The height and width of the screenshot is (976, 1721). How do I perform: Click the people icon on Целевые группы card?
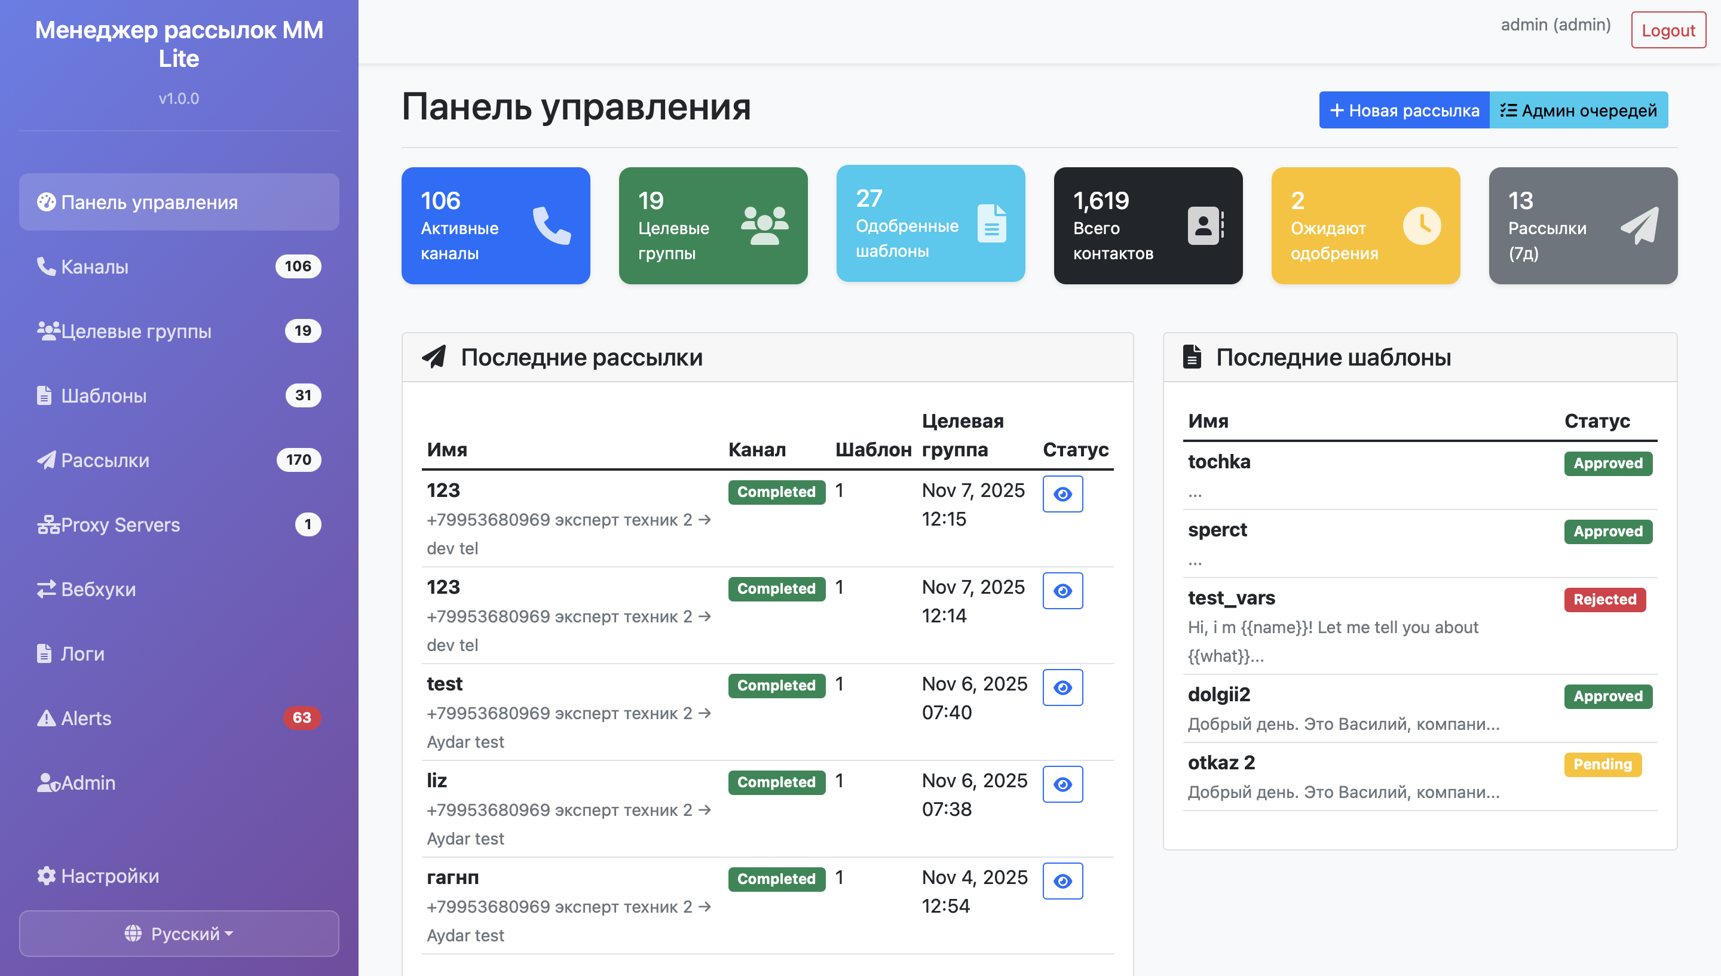[764, 225]
